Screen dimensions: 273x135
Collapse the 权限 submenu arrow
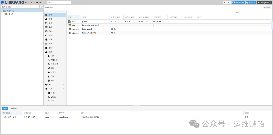pyautogui.click(x=64, y=52)
